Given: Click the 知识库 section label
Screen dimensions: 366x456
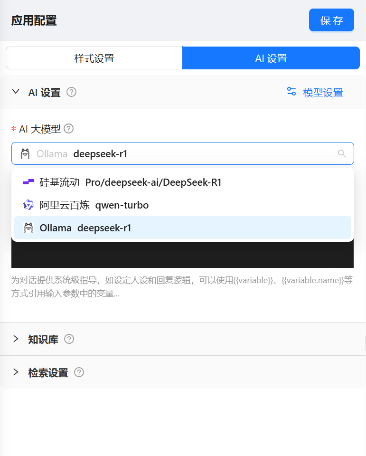Looking at the screenshot, I should pyautogui.click(x=43, y=339).
